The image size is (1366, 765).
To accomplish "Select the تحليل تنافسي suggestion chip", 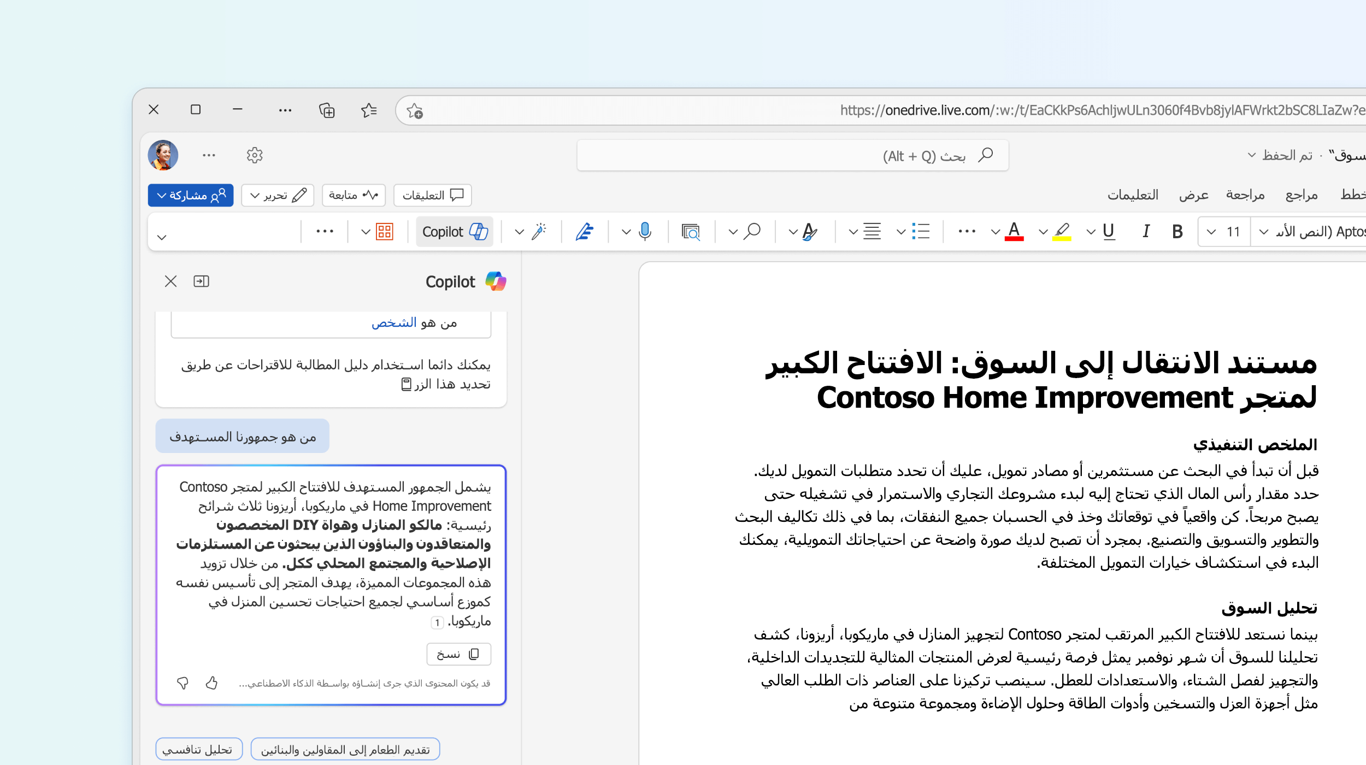I will tap(198, 749).
